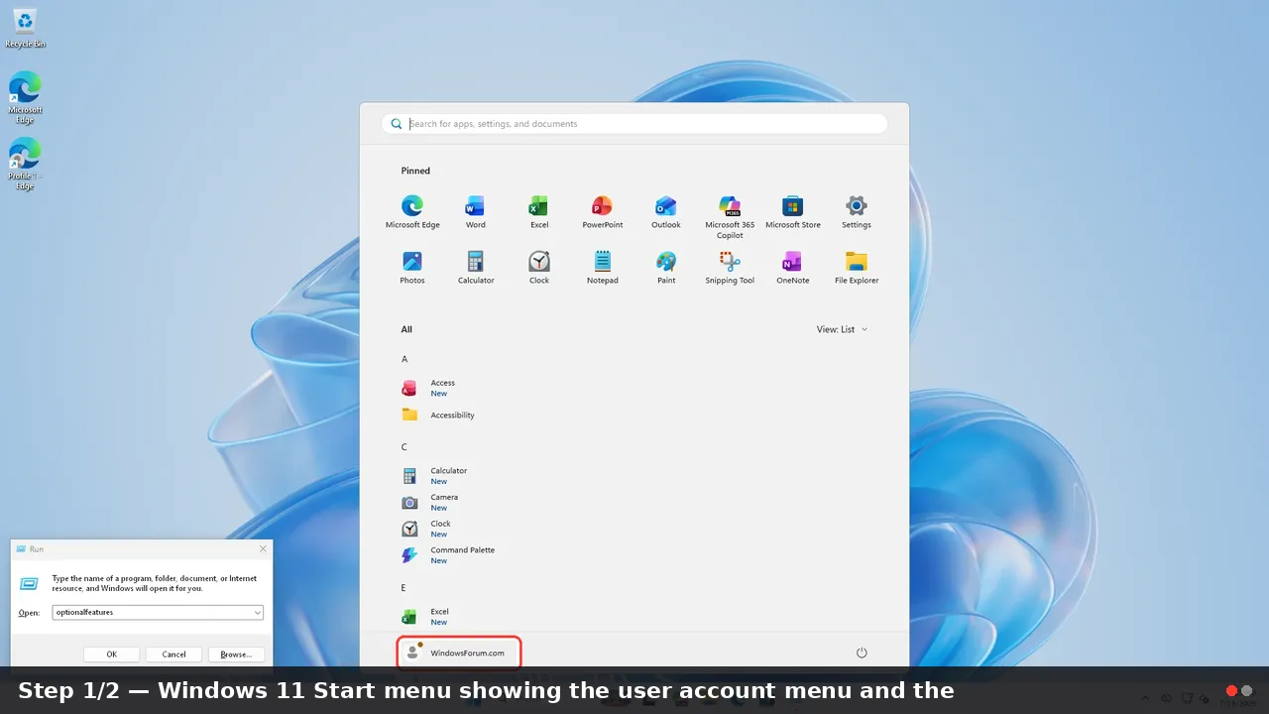
Task: Click OK in the Run dialog
Action: click(x=112, y=654)
